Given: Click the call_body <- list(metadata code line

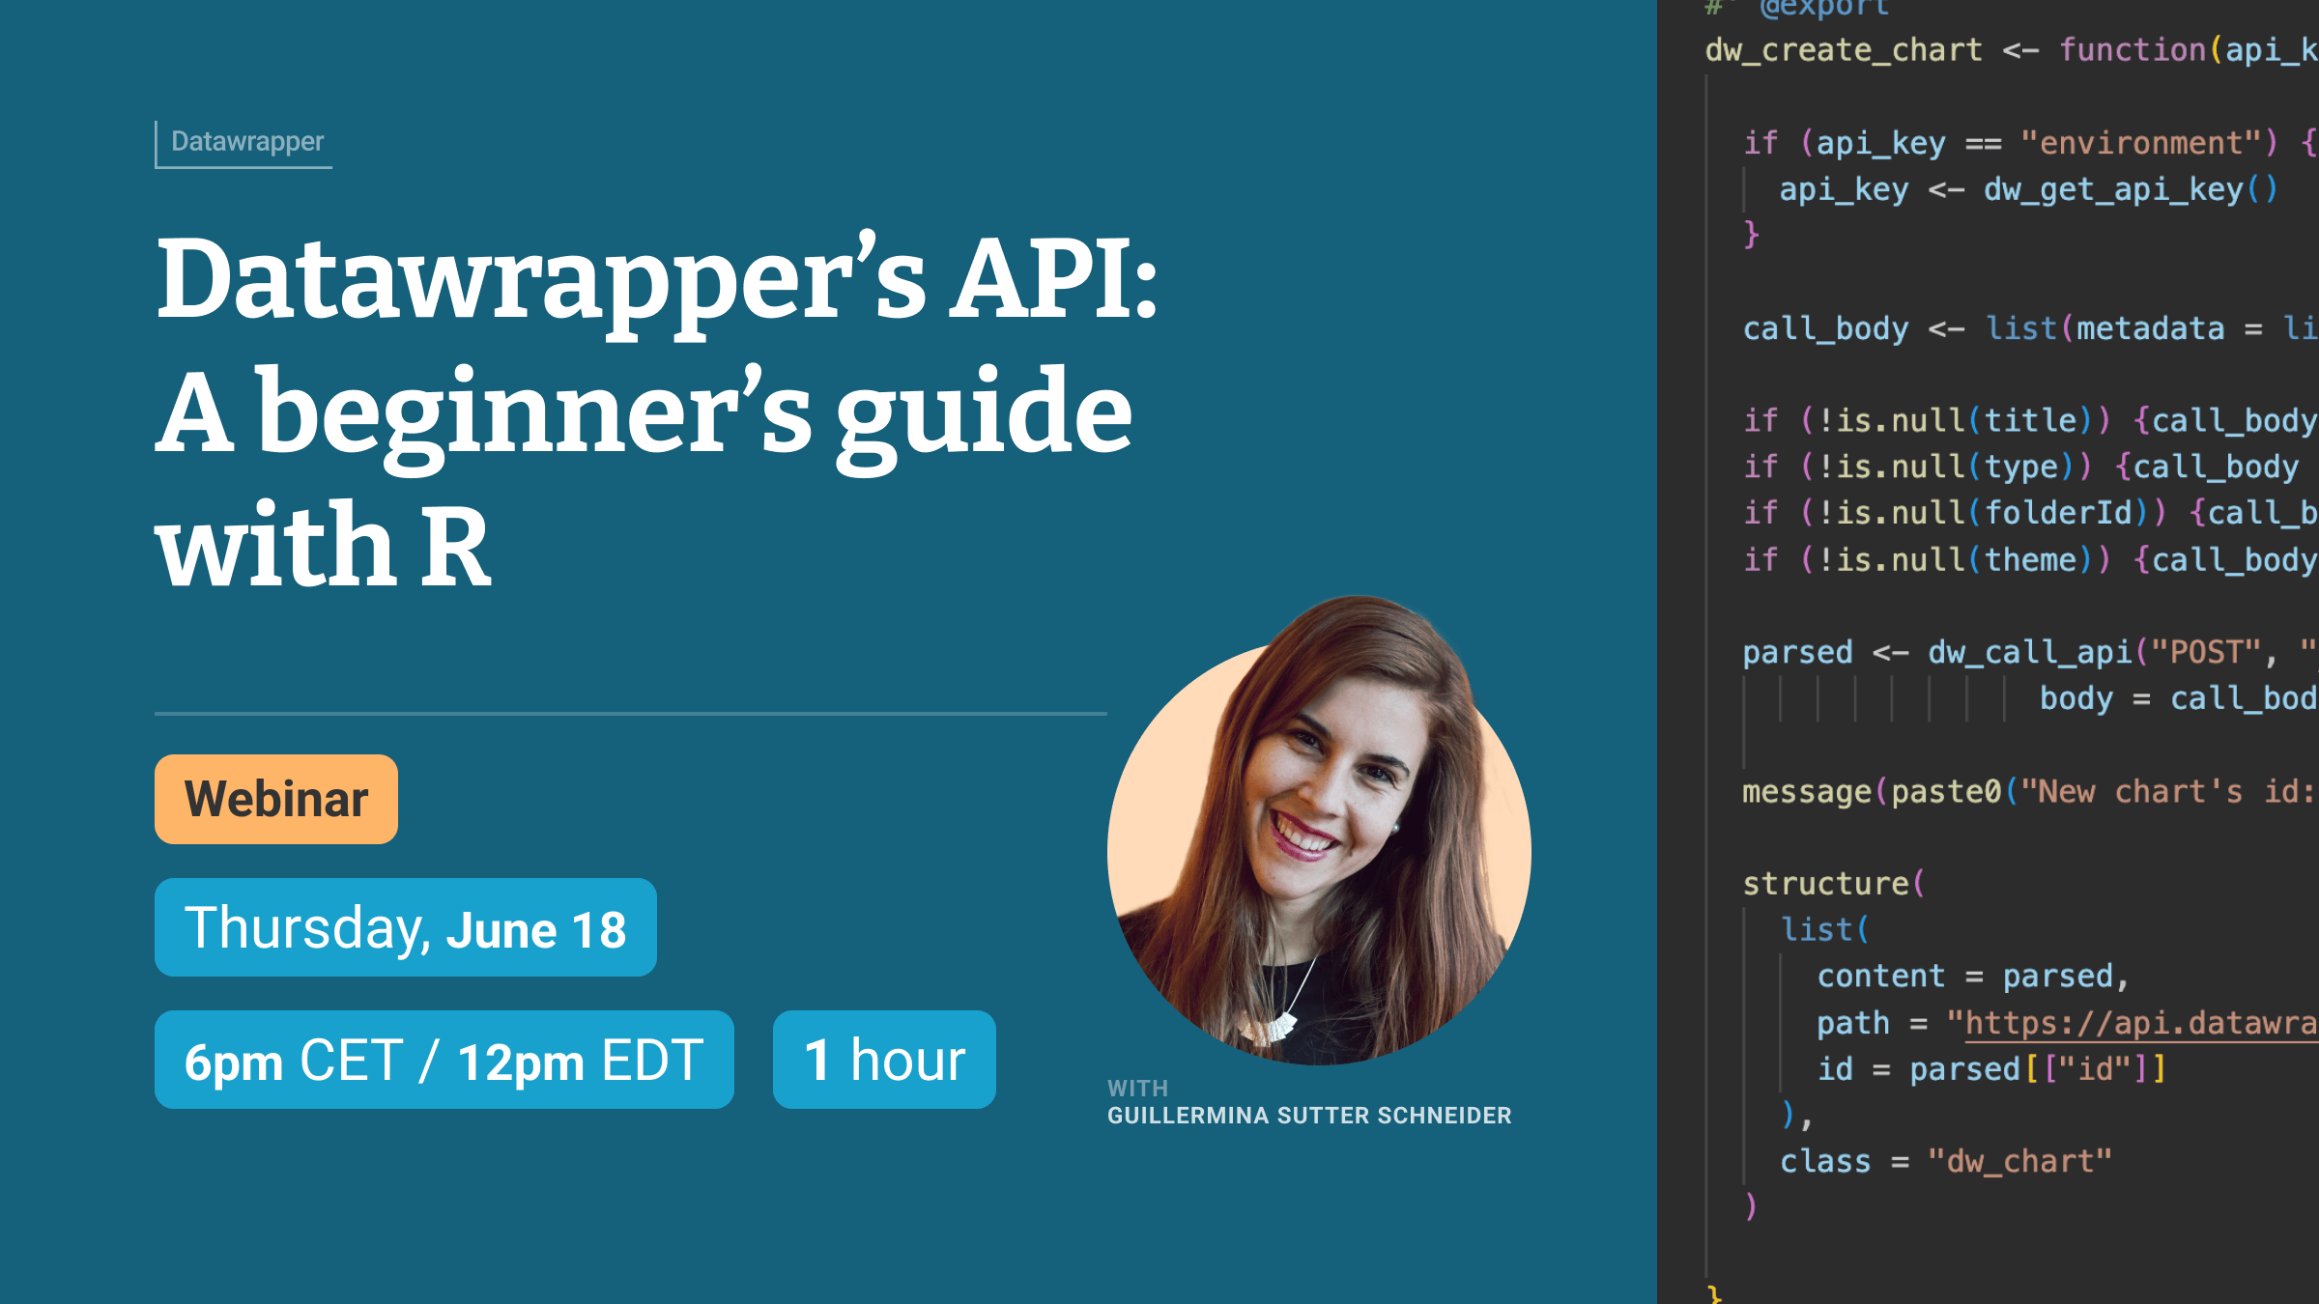Looking at the screenshot, I should tap(2031, 328).
